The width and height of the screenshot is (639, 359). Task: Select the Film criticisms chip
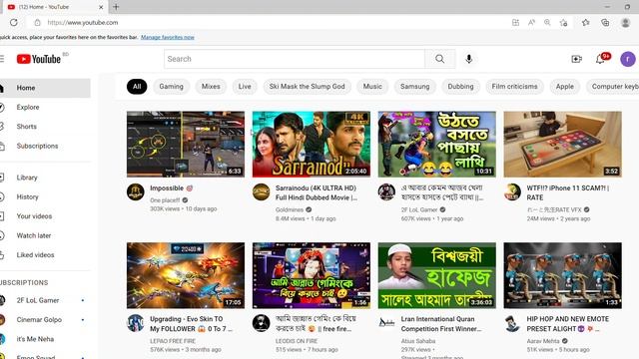click(x=514, y=87)
